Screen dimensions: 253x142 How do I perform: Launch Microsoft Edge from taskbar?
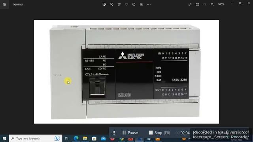pyautogui.click(x=76, y=138)
